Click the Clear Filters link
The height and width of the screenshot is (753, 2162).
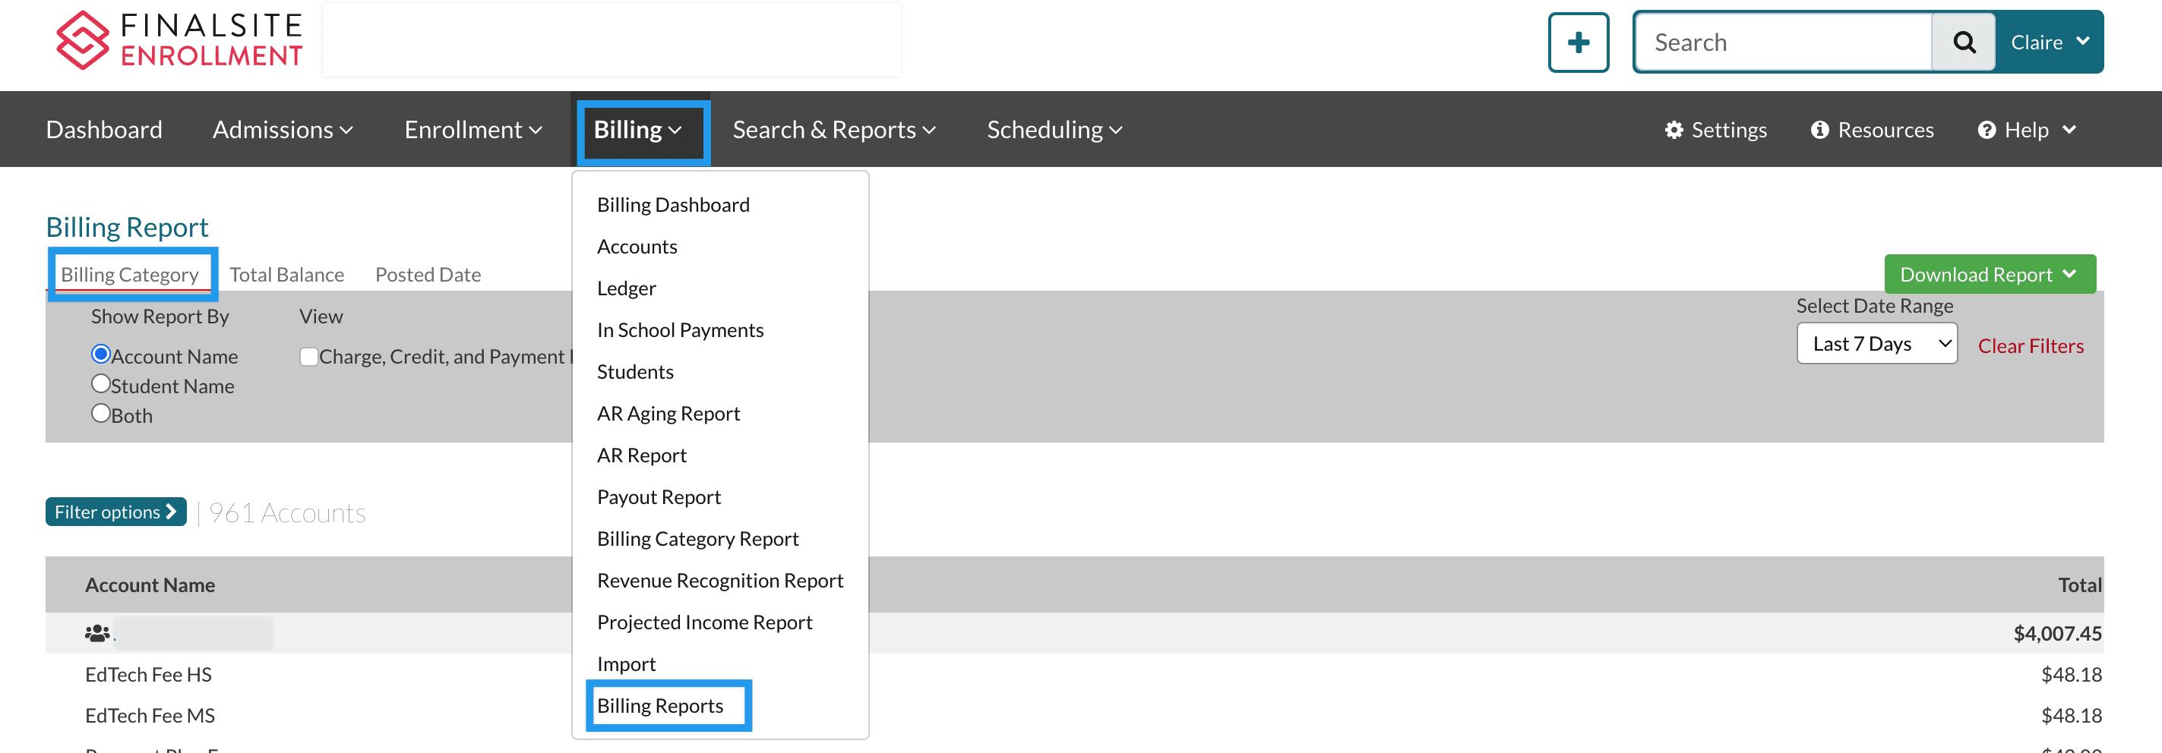coord(2031,345)
